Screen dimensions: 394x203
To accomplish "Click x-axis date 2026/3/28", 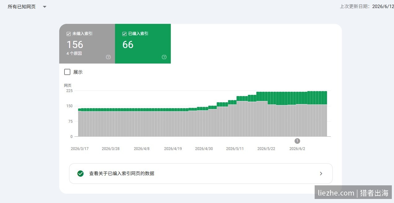I will (x=111, y=149).
